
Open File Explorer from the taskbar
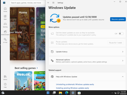pos(60,93)
